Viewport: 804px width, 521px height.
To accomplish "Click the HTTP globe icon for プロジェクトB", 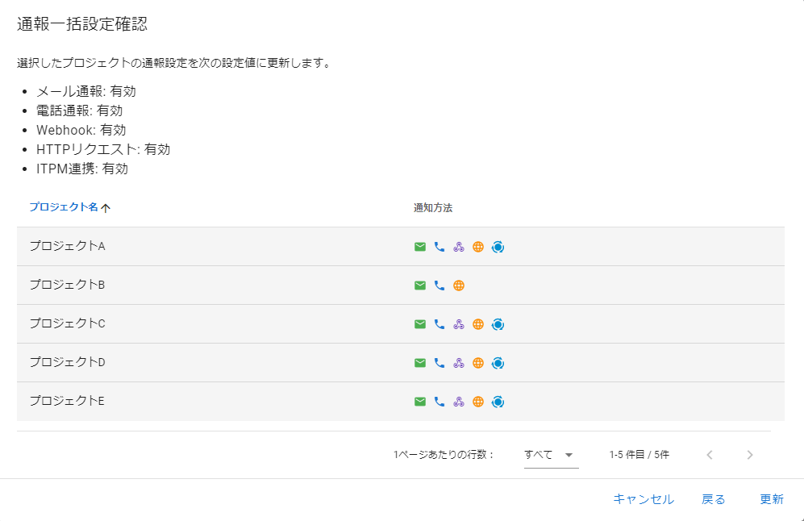I will 459,286.
